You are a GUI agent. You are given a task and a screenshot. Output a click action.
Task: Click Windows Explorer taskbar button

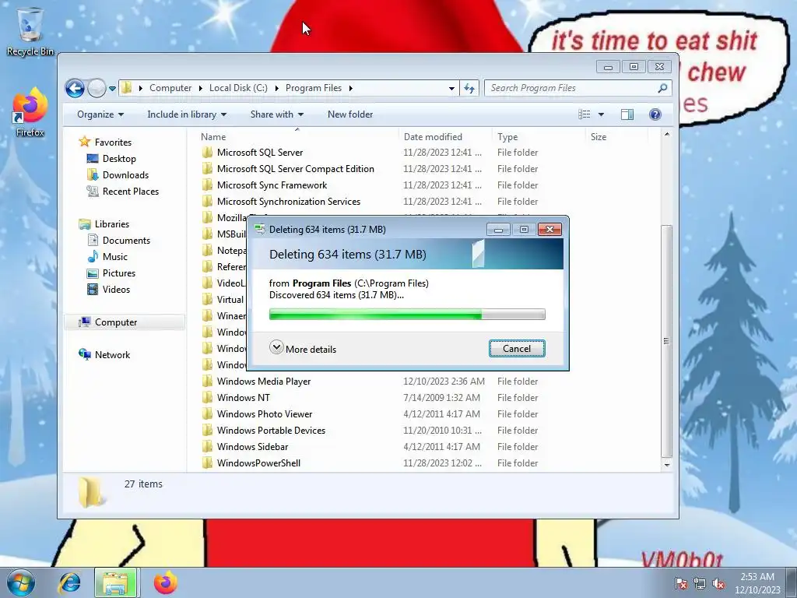[116, 583]
